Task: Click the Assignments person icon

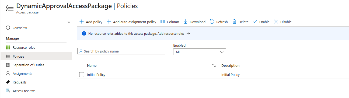Action: [x=8, y=73]
